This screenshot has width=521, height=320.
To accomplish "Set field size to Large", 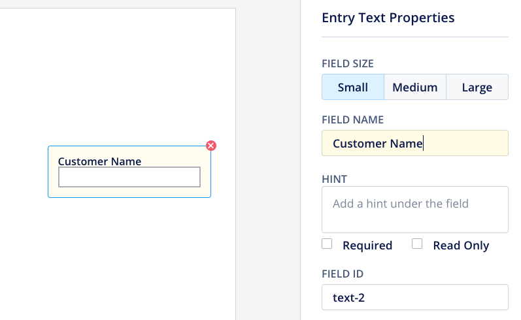I will coord(477,87).
